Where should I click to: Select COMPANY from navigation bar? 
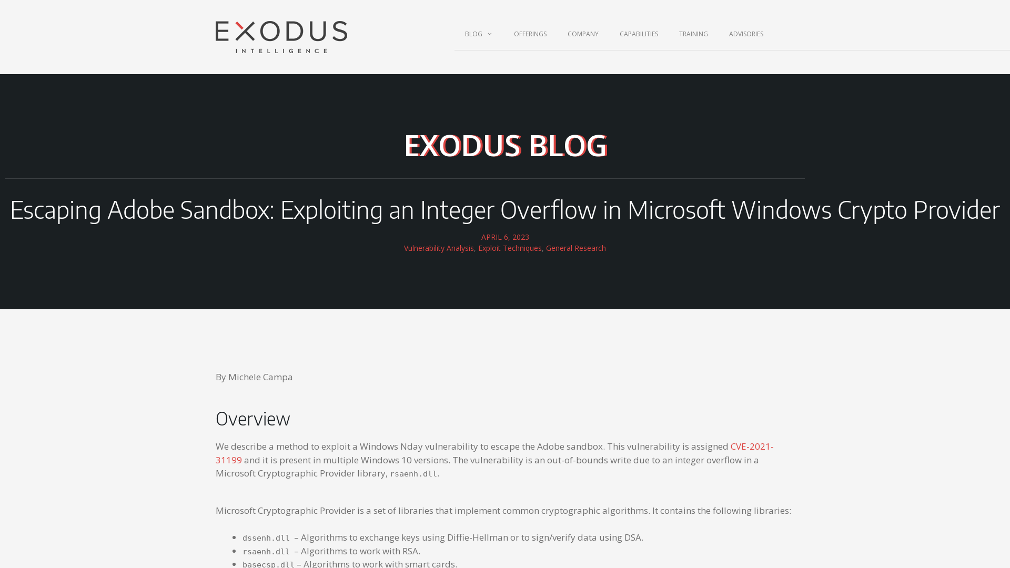(x=583, y=34)
